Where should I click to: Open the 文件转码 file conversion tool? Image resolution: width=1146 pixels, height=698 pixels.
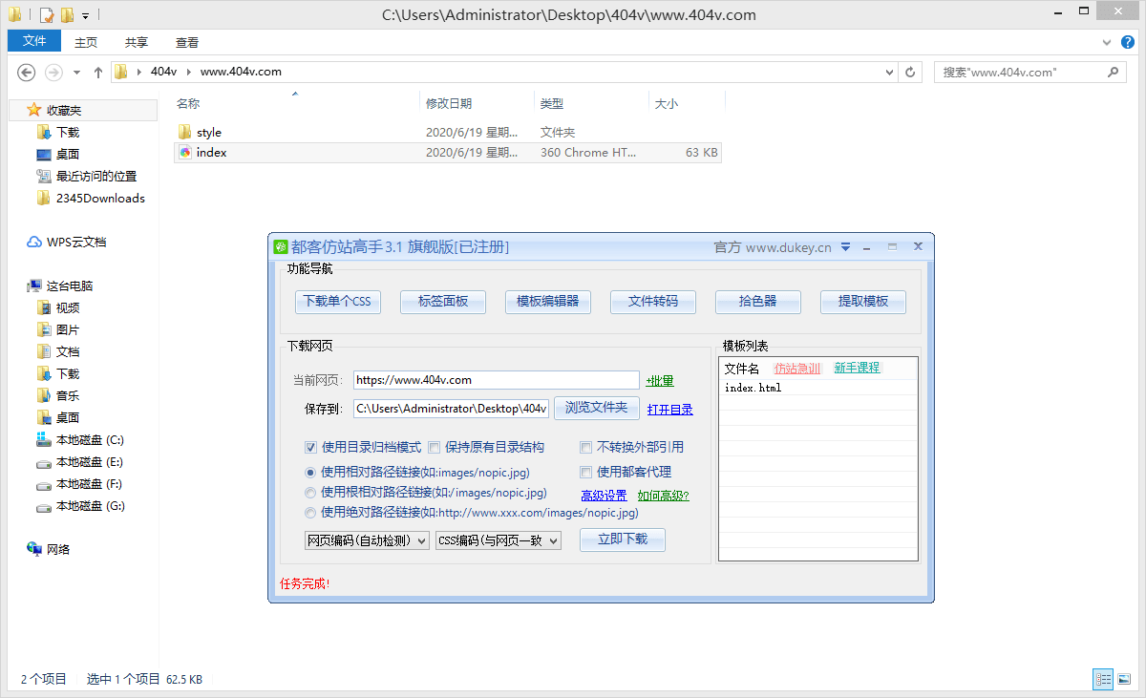coord(652,302)
